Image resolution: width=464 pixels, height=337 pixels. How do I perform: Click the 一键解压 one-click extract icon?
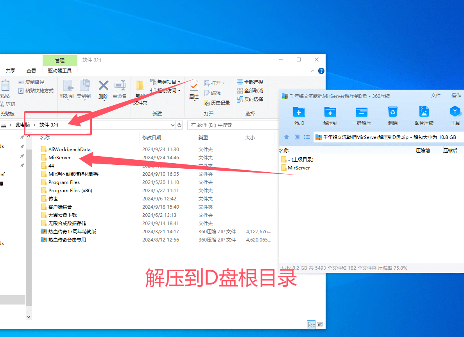(361, 112)
